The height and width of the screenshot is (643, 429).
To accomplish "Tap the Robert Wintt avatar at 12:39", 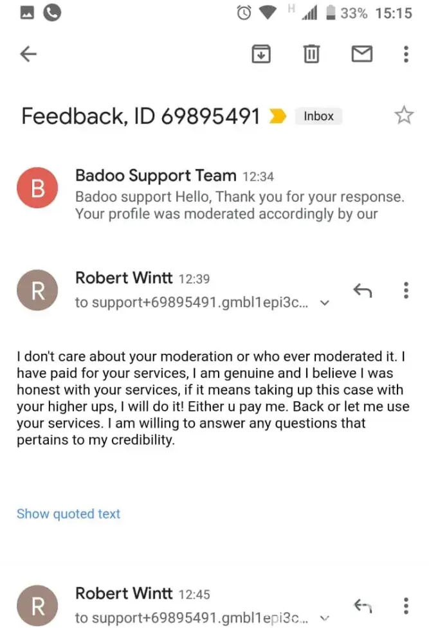I will [x=37, y=291].
